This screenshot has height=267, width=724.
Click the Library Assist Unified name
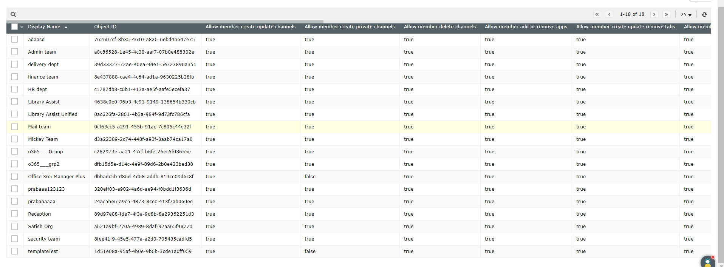tap(53, 114)
